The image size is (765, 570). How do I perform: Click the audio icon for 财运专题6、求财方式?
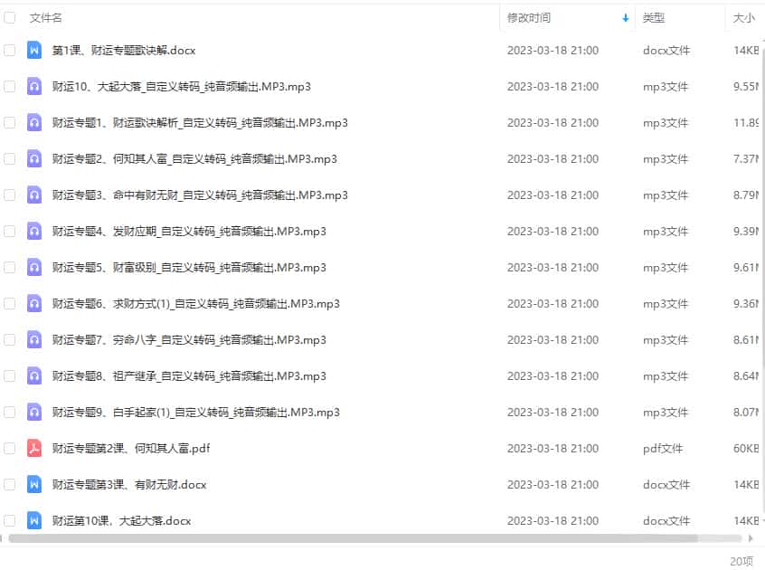tap(34, 303)
